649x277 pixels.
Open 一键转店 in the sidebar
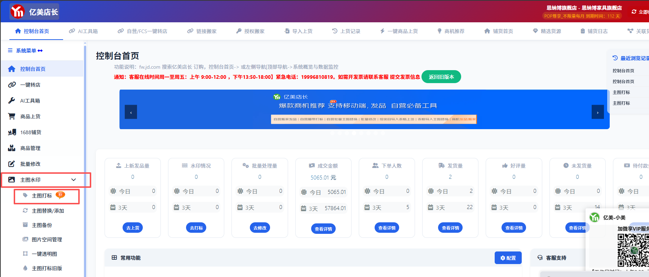pyautogui.click(x=30, y=85)
